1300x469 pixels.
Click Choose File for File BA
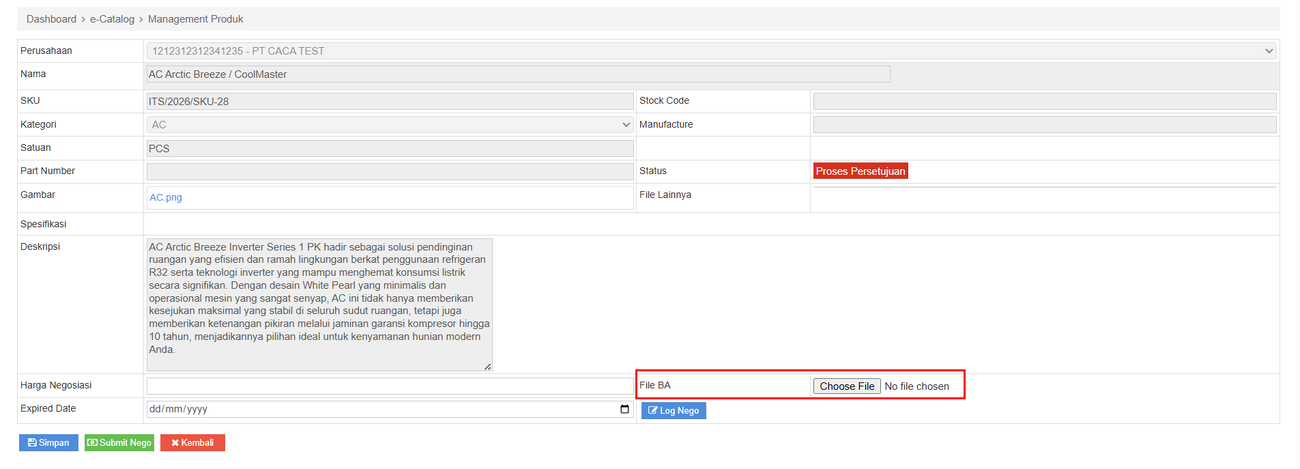(846, 386)
